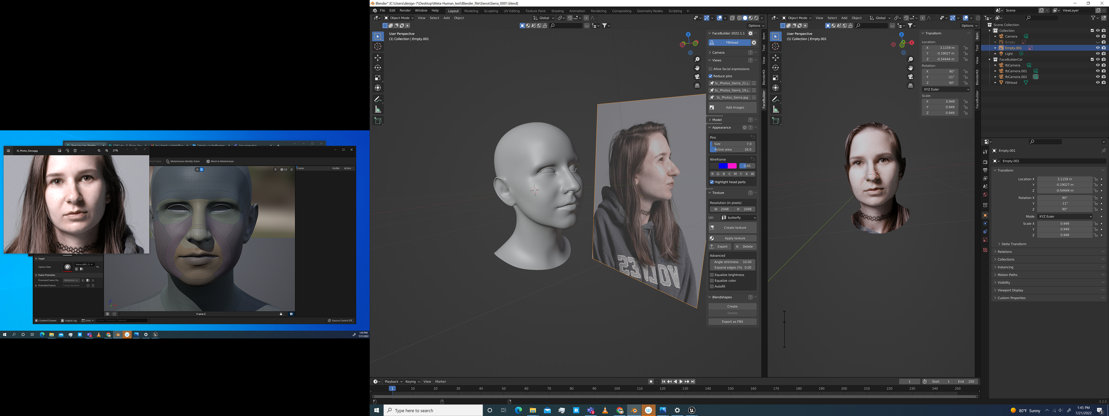The image size is (1109, 416).
Task: Expand the Delta Transform section
Action: coord(1013,244)
